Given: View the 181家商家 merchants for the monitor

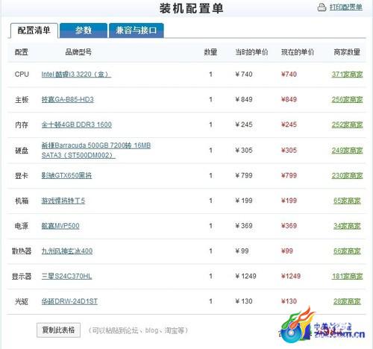Looking at the screenshot, I should tap(347, 276).
